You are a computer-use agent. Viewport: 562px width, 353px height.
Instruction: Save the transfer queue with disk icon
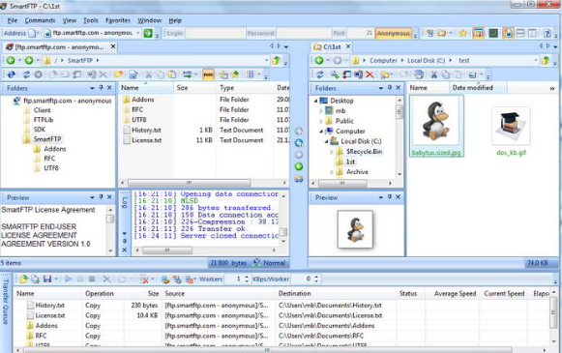47,279
